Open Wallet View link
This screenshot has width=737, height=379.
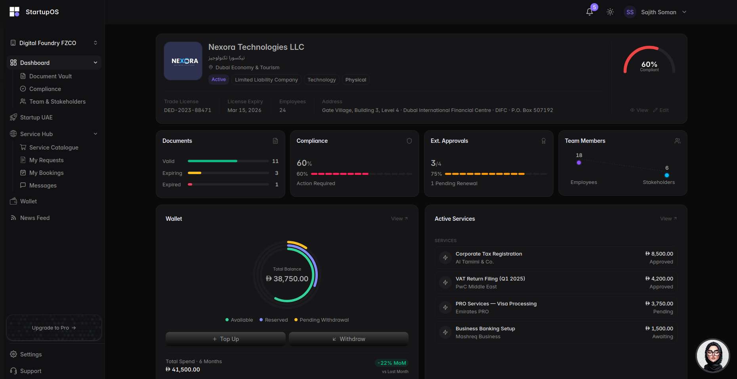399,219
